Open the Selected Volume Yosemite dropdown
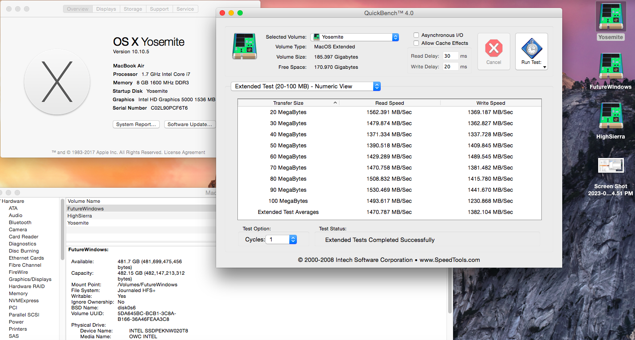 click(355, 37)
